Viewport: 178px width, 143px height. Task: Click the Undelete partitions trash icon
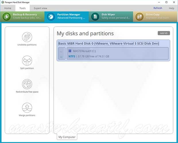point(27,37)
